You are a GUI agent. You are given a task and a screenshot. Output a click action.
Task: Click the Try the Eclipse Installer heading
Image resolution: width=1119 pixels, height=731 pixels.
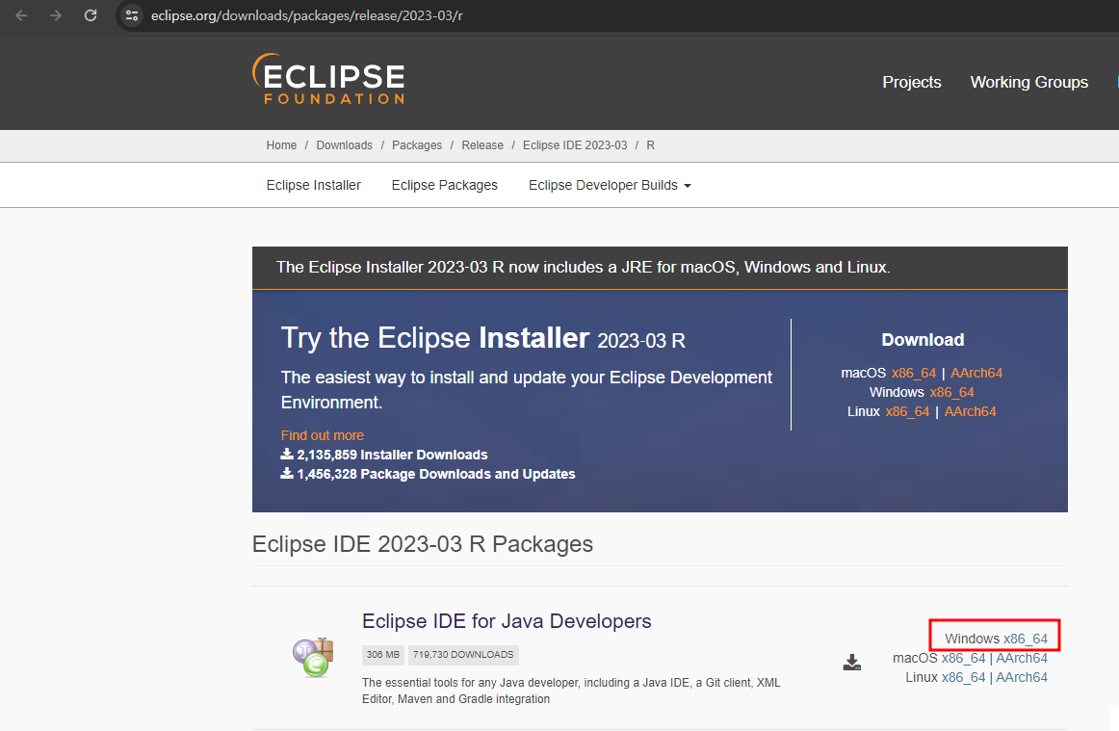pos(483,338)
